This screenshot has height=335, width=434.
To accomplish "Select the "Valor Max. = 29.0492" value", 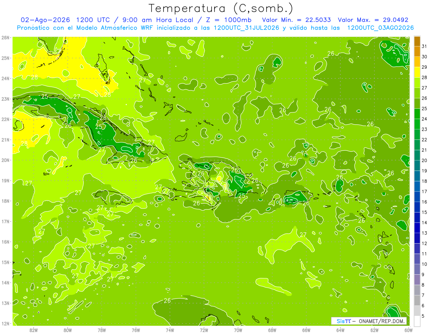I will point(373,20).
